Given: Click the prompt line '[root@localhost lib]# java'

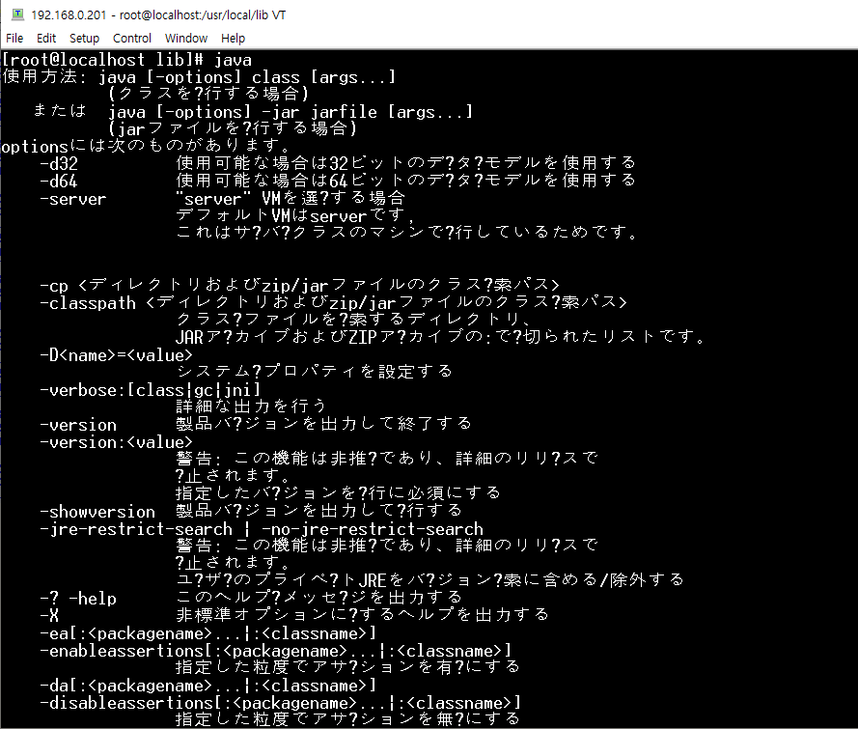Looking at the screenshot, I should click(x=127, y=60).
